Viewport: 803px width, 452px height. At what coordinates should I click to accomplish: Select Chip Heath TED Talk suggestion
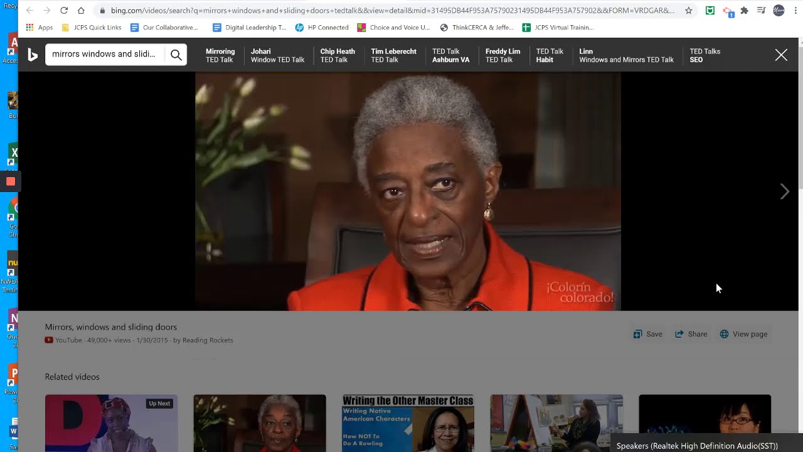click(x=338, y=55)
